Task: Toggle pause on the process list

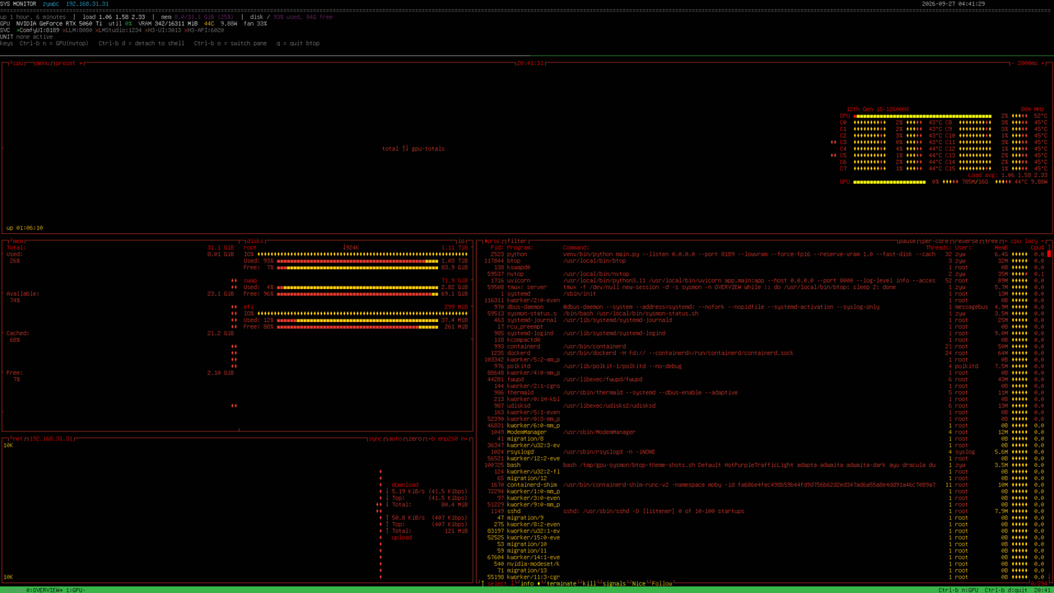Action: click(x=906, y=240)
